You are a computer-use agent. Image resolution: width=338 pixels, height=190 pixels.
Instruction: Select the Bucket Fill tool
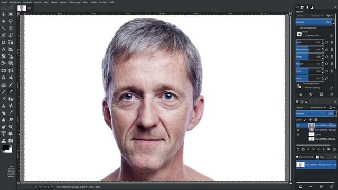(11, 78)
